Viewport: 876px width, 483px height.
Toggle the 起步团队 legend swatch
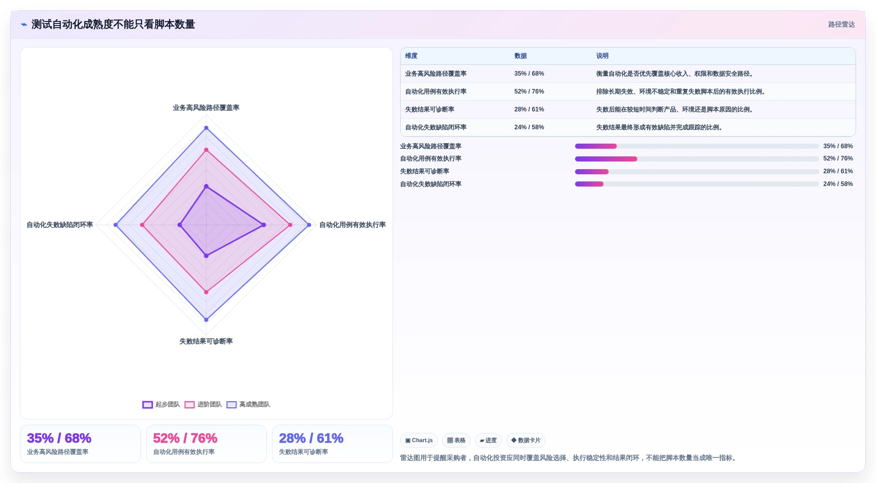[x=148, y=405]
